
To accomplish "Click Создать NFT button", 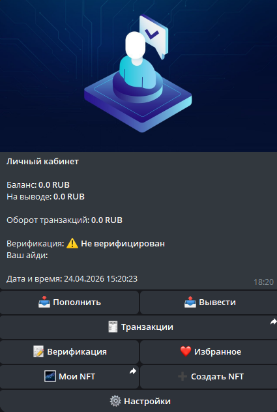I will pos(209,377).
